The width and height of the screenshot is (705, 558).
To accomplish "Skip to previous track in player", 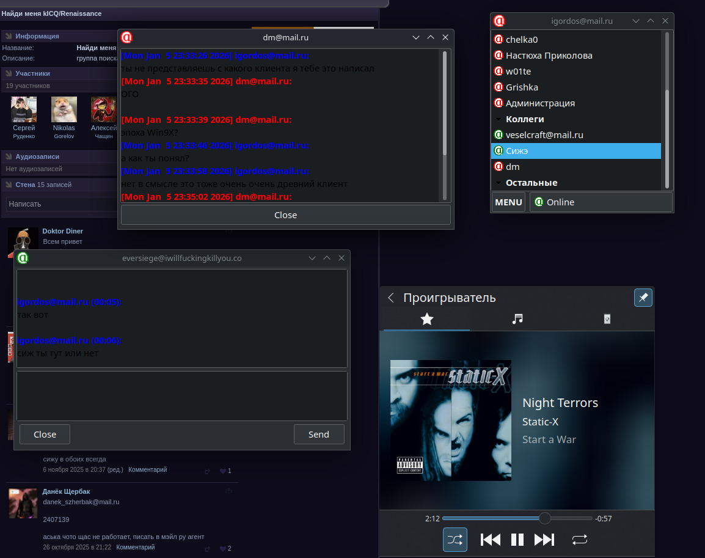I will tap(490, 539).
